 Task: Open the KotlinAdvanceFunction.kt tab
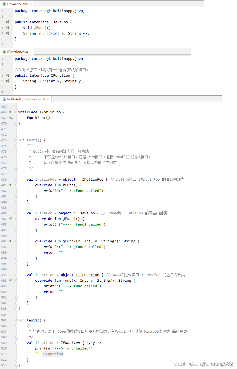coord(26,99)
